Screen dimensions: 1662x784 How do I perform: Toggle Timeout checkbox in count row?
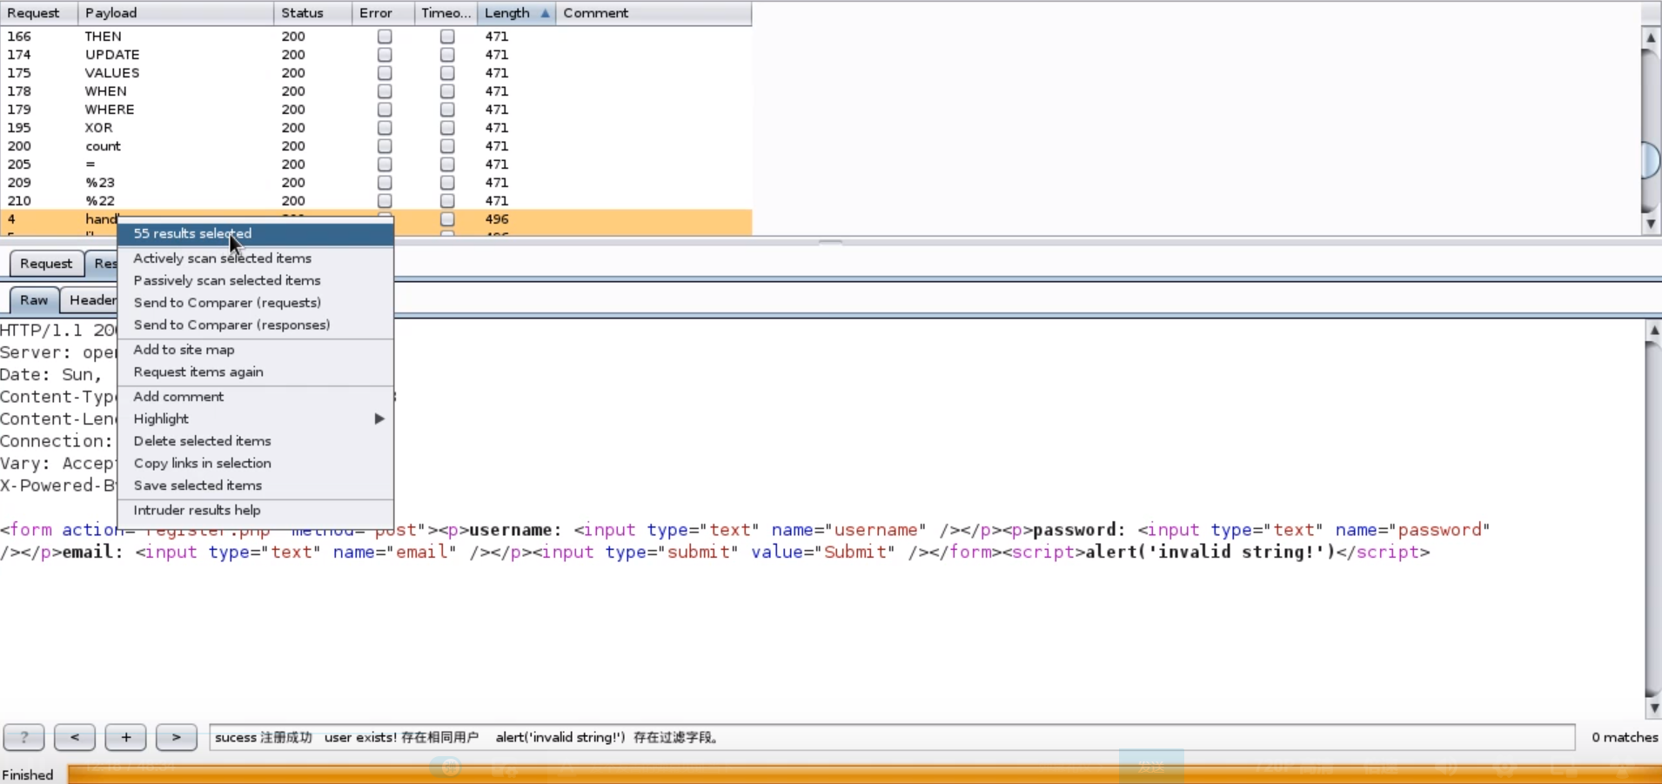pos(447,146)
